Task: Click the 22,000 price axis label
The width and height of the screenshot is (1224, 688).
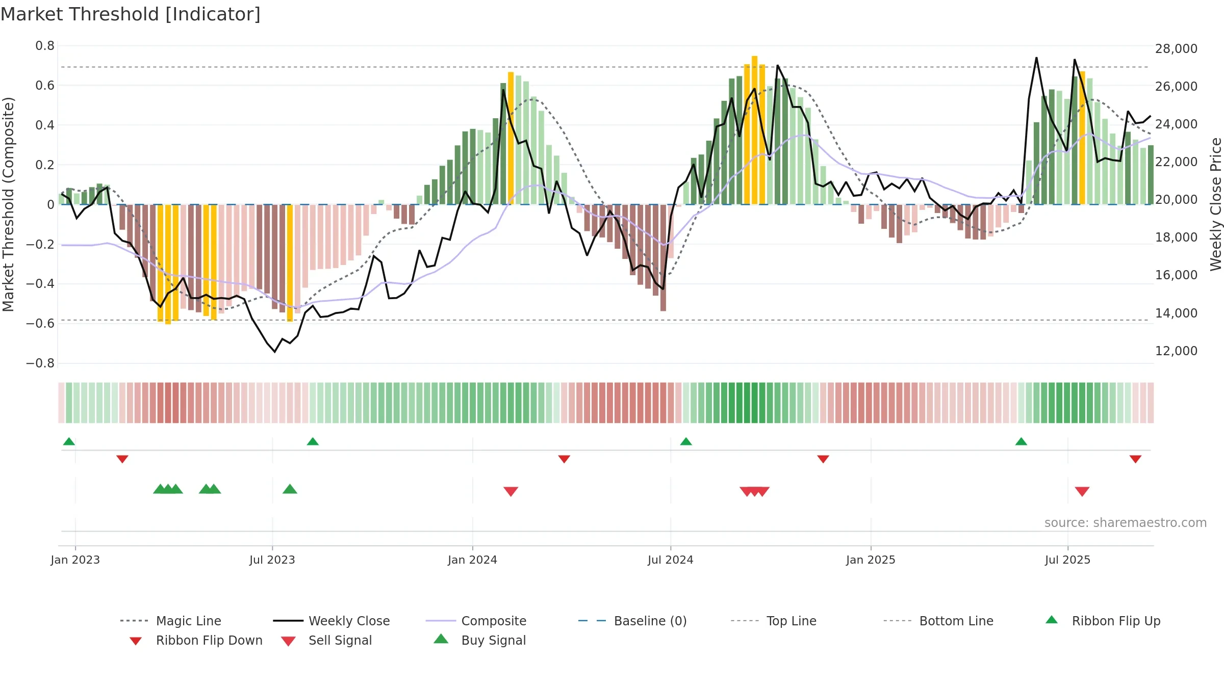Action: (x=1177, y=162)
